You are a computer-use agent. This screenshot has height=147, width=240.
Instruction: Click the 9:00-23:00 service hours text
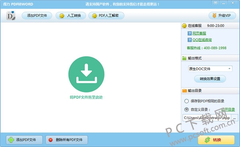[216, 26]
